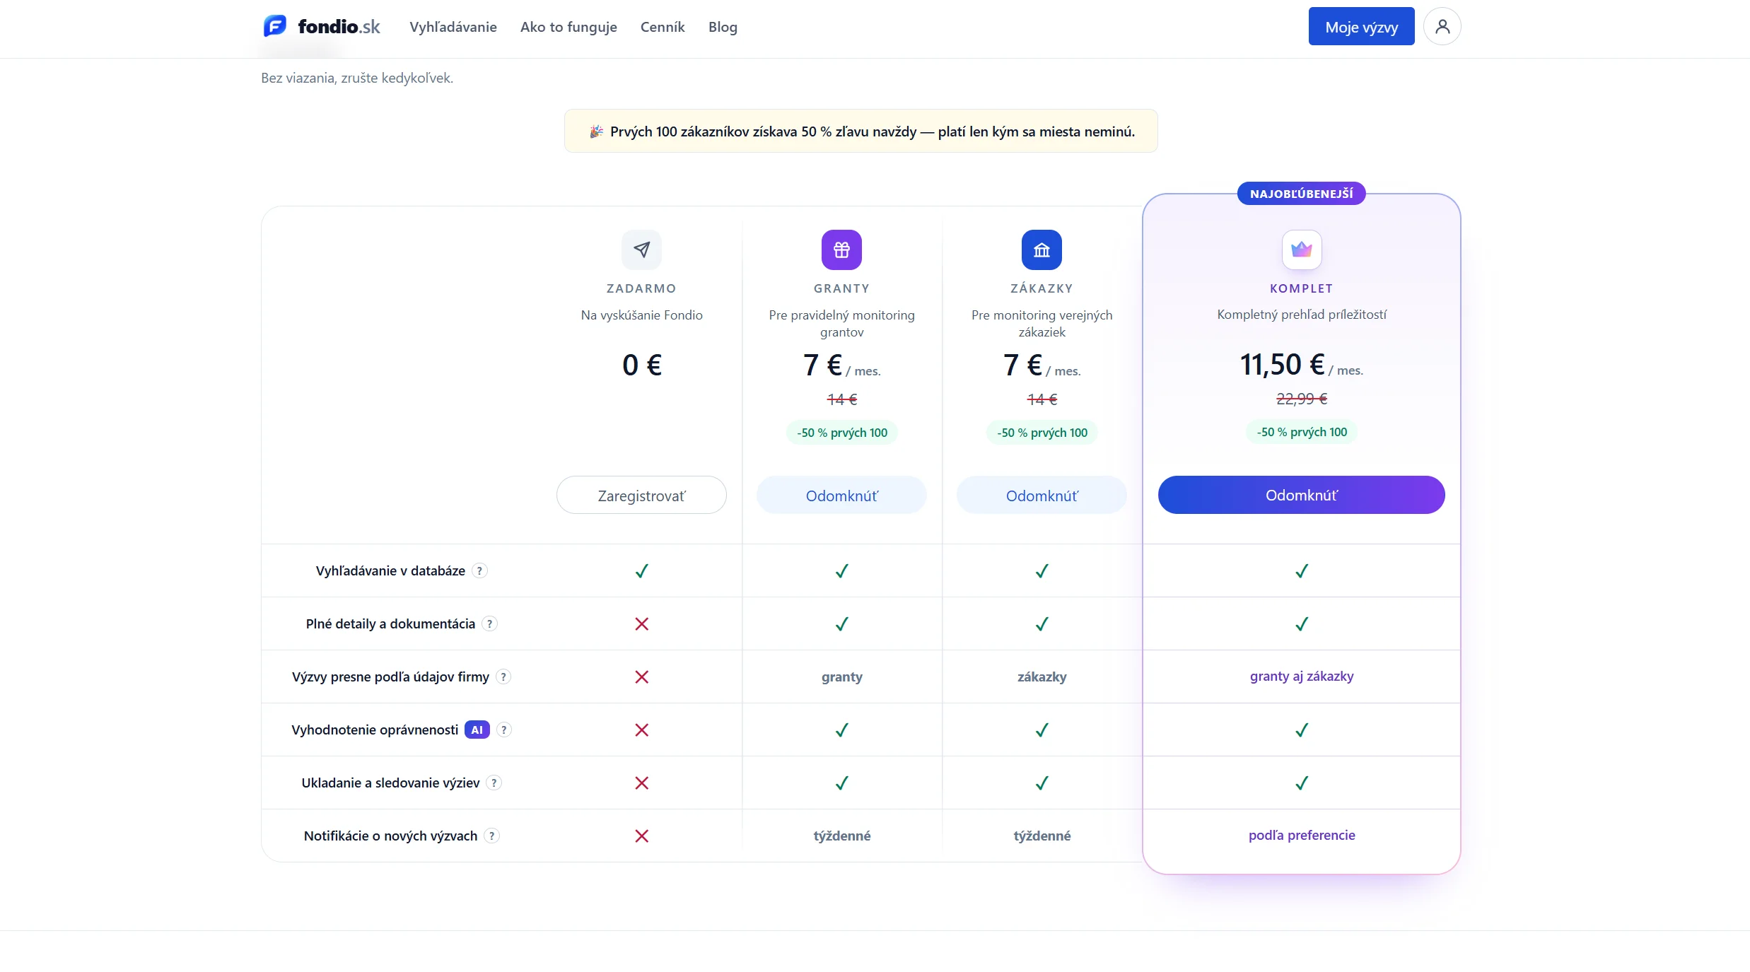Screen dimensions: 1750x972
Task: Click Zadarmo red cross for Plné detaily row
Action: coord(641,623)
